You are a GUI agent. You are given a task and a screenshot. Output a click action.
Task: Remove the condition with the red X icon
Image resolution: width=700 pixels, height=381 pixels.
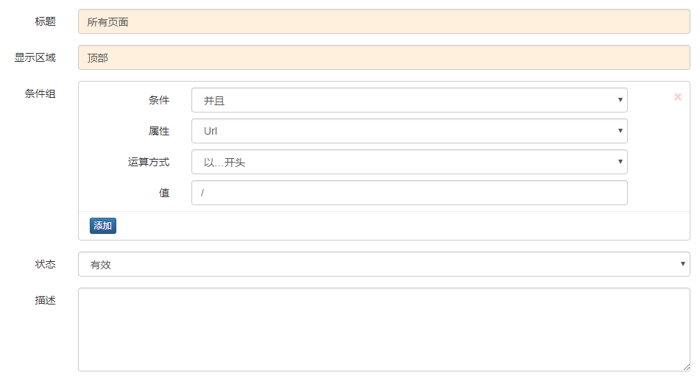(677, 97)
